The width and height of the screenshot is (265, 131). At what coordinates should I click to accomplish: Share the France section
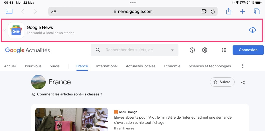pyautogui.click(x=243, y=82)
